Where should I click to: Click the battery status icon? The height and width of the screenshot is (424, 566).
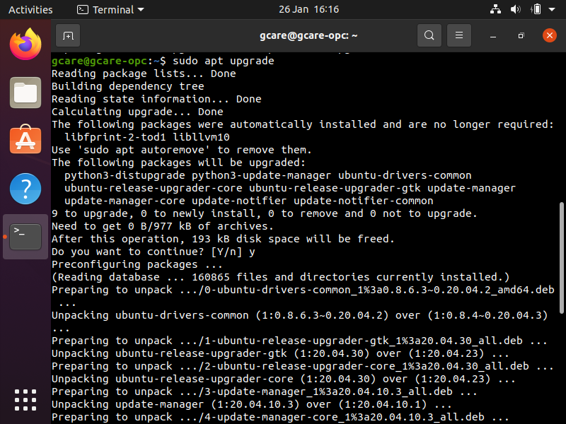coord(536,9)
